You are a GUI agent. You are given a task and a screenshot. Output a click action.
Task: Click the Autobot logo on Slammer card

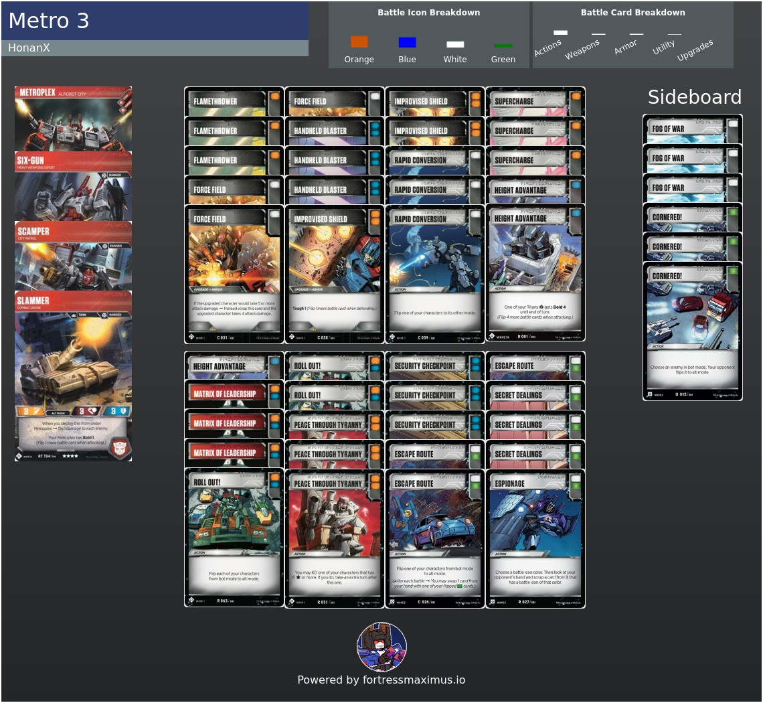pos(119,447)
